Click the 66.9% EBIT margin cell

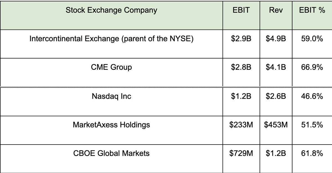pyautogui.click(x=312, y=67)
